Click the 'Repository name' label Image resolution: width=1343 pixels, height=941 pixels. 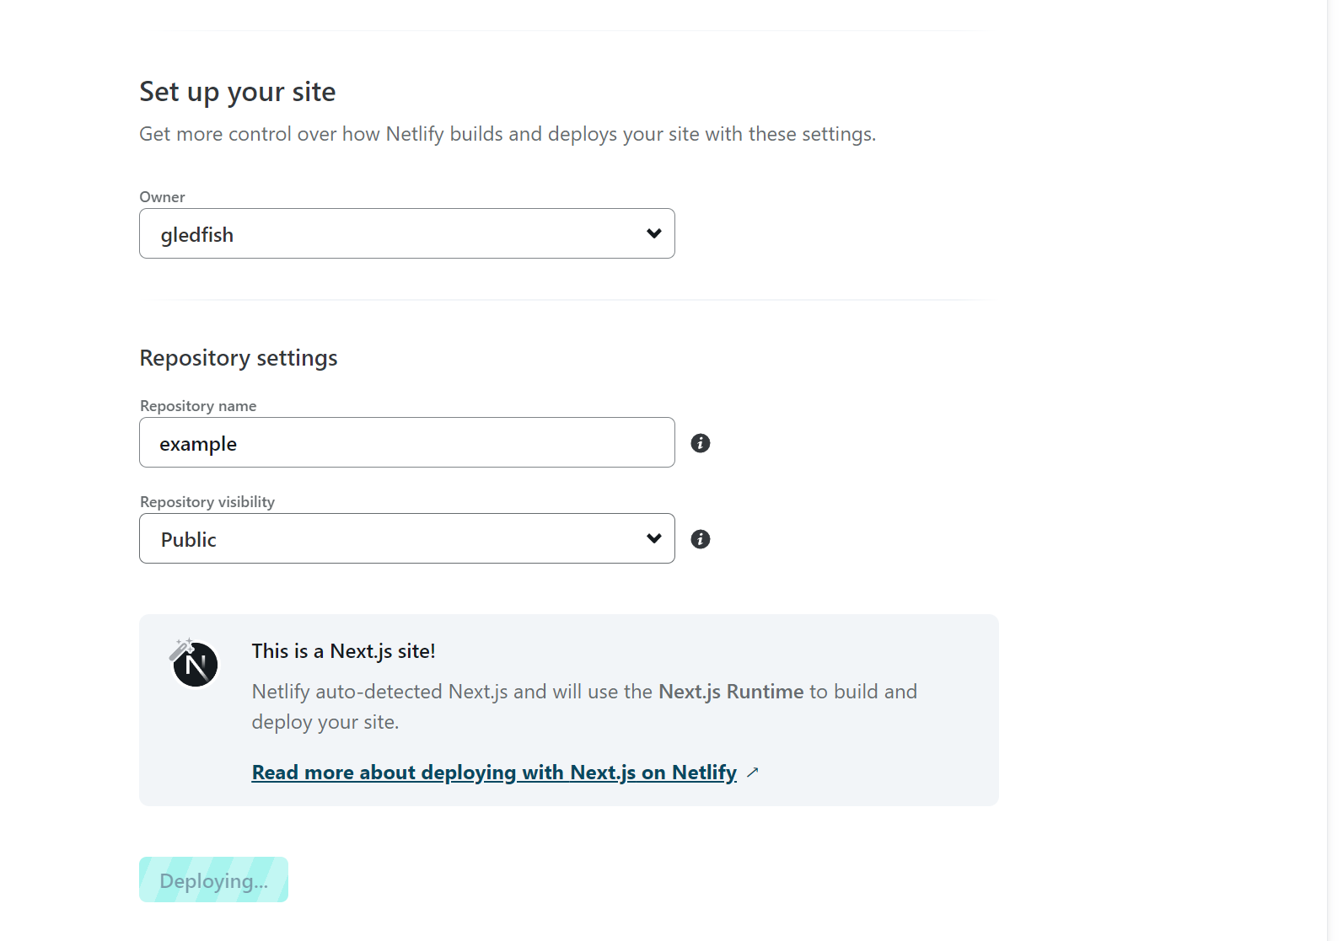(x=198, y=406)
